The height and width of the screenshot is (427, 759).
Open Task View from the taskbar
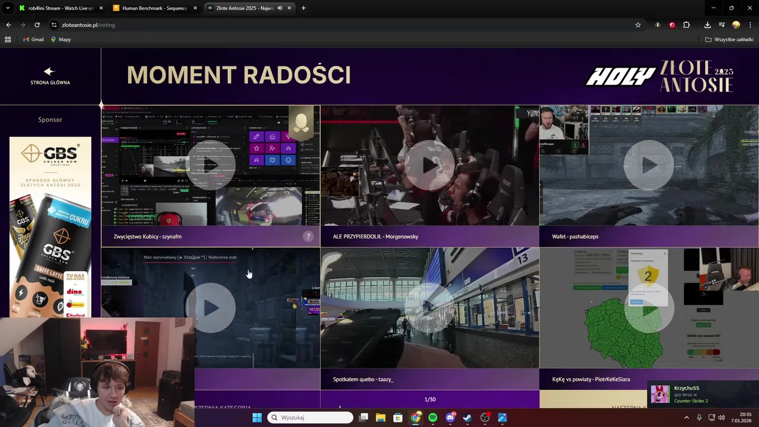[363, 418]
